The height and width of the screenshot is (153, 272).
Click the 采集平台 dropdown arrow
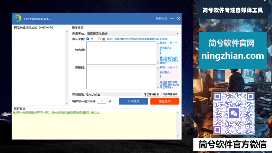point(177,33)
